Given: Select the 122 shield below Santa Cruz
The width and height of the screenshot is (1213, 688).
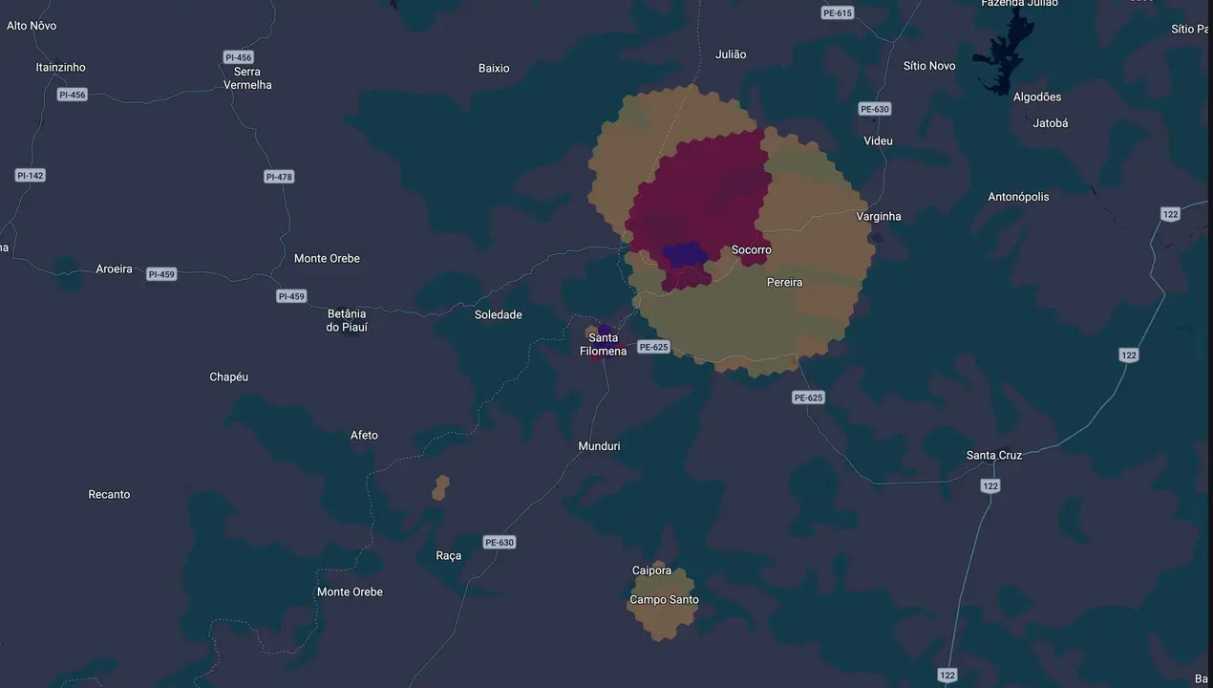Looking at the screenshot, I should (990, 486).
